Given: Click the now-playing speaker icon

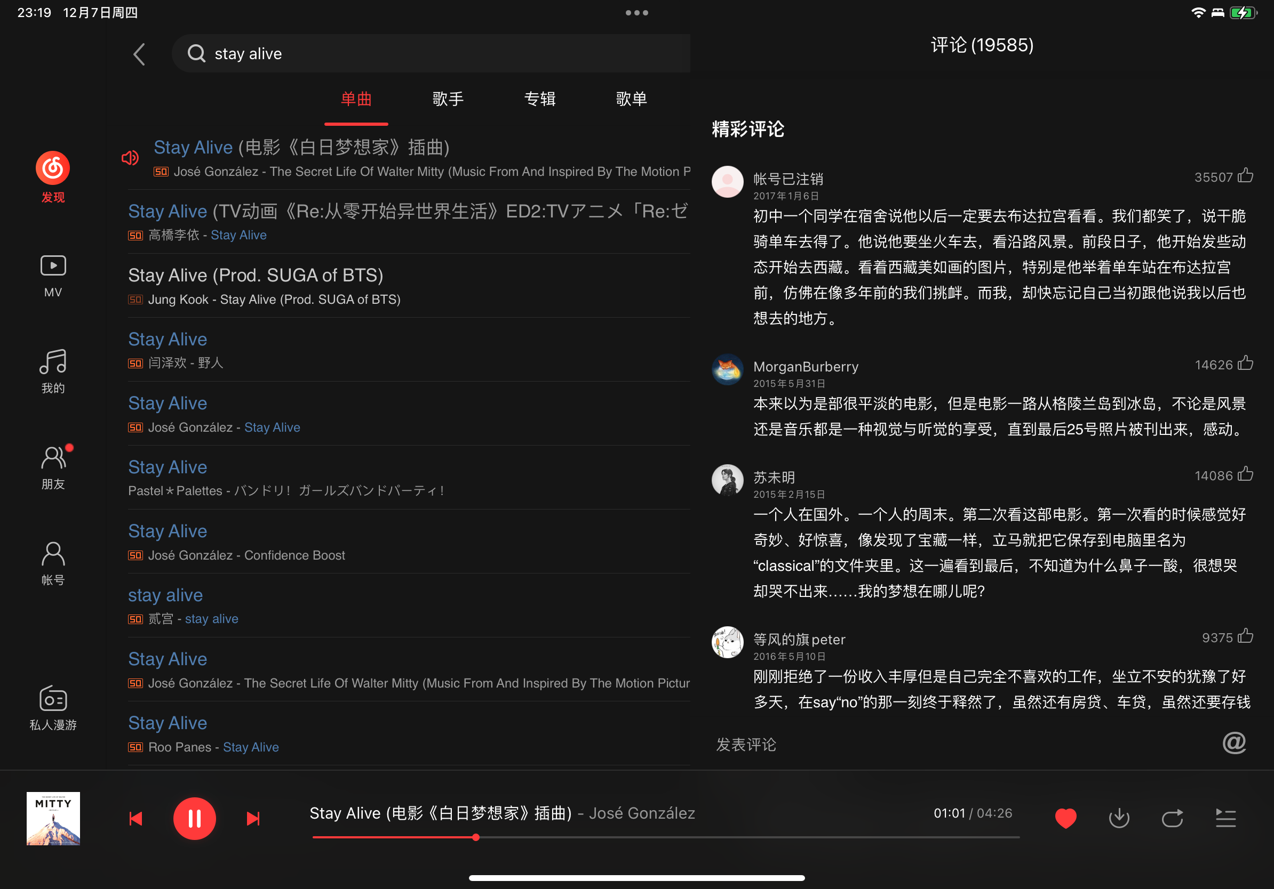Looking at the screenshot, I should (130, 158).
